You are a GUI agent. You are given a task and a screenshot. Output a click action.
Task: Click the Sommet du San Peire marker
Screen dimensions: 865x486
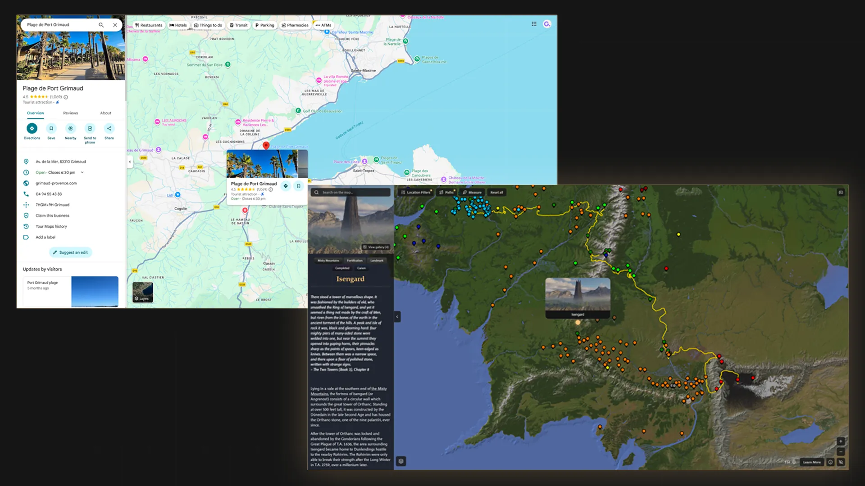coord(228,64)
